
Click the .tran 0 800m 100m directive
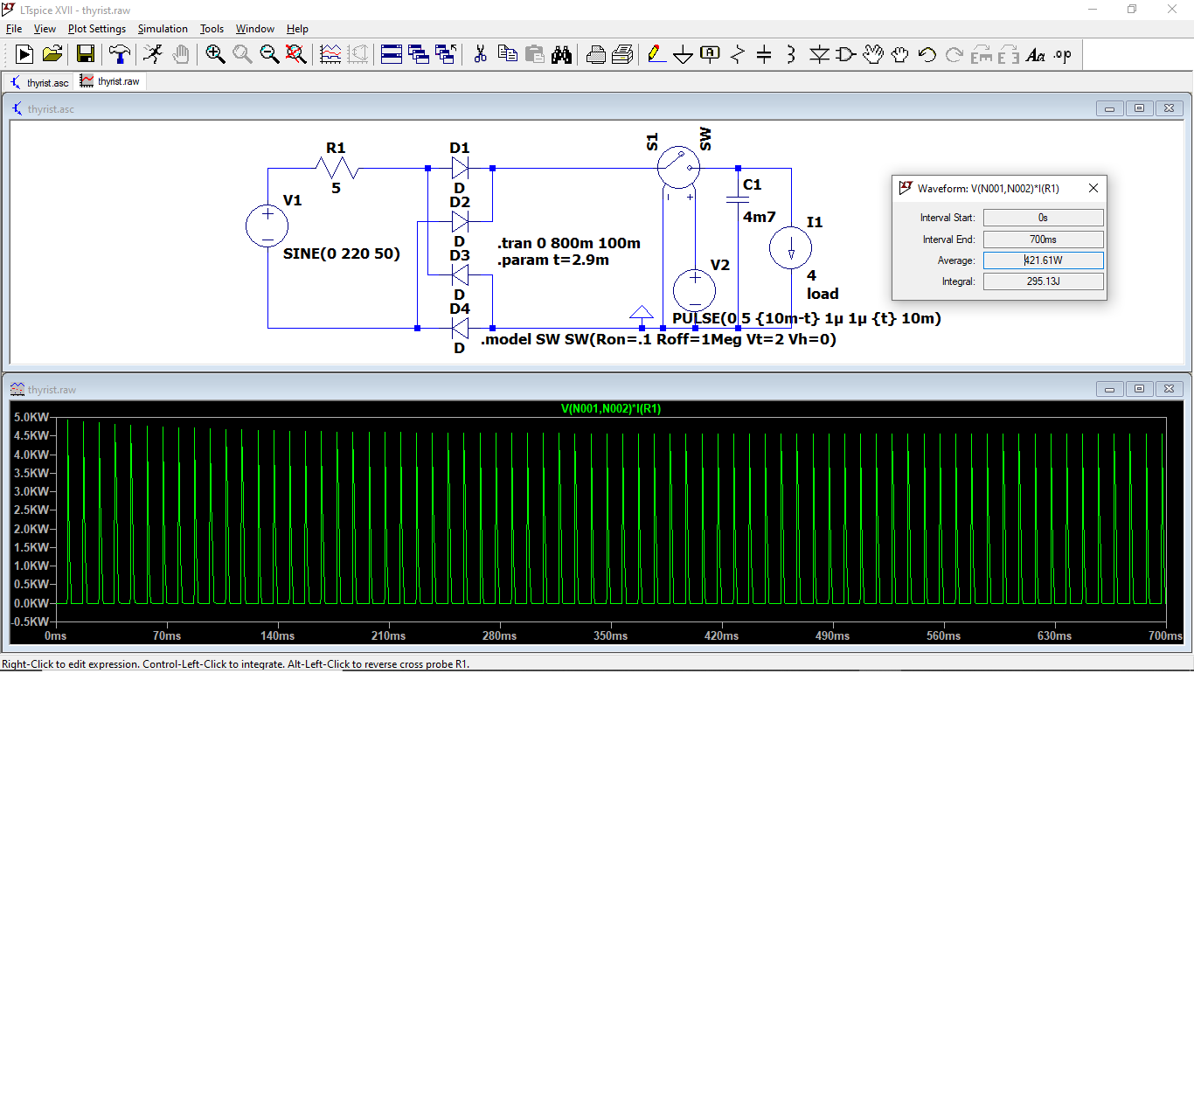click(569, 243)
